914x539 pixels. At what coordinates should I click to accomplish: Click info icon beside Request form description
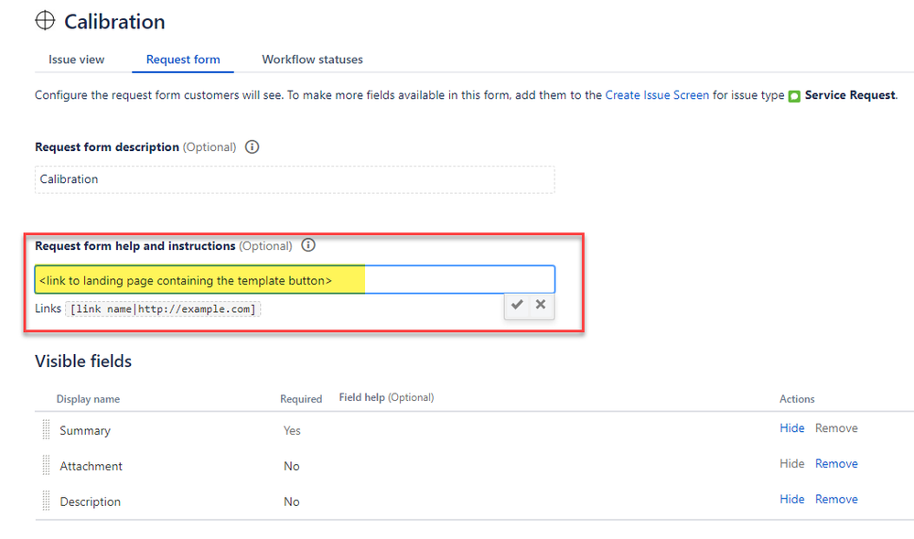coord(253,146)
